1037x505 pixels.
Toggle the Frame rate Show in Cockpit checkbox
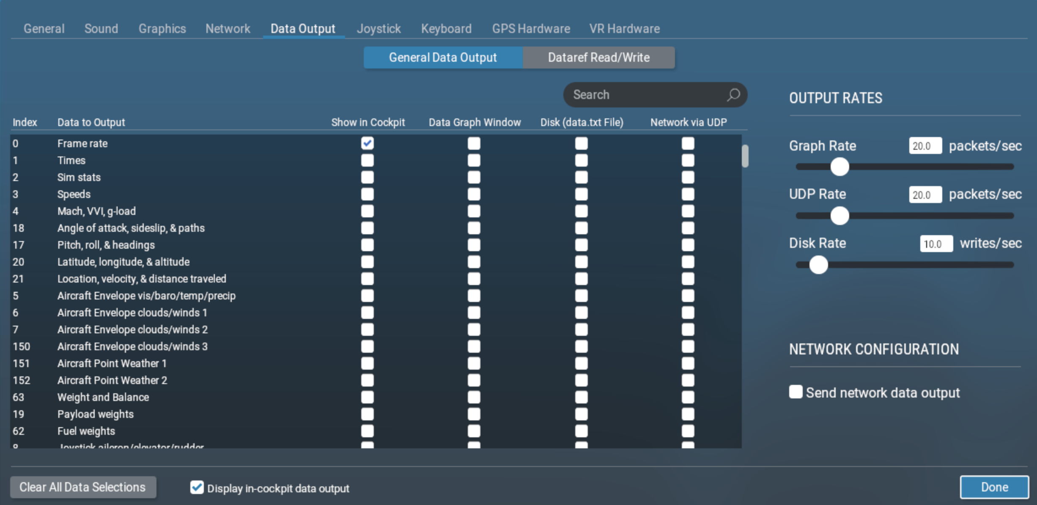point(368,143)
